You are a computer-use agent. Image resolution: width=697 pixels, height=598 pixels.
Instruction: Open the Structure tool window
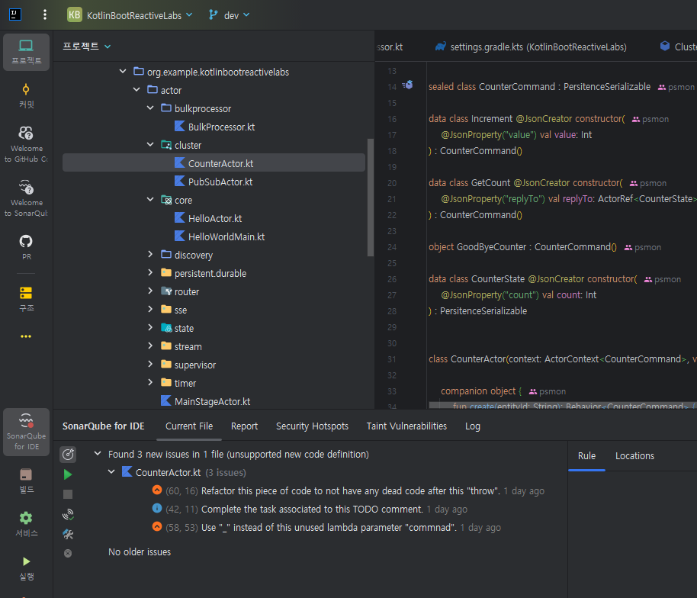coord(26,299)
